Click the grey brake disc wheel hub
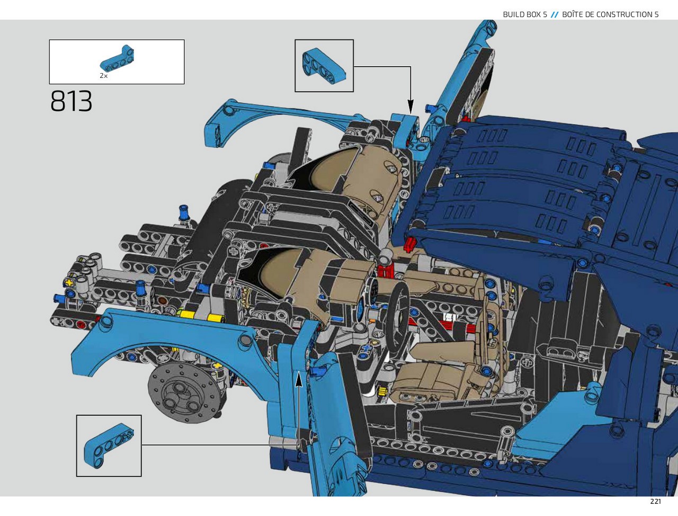The width and height of the screenshot is (678, 516). click(184, 393)
